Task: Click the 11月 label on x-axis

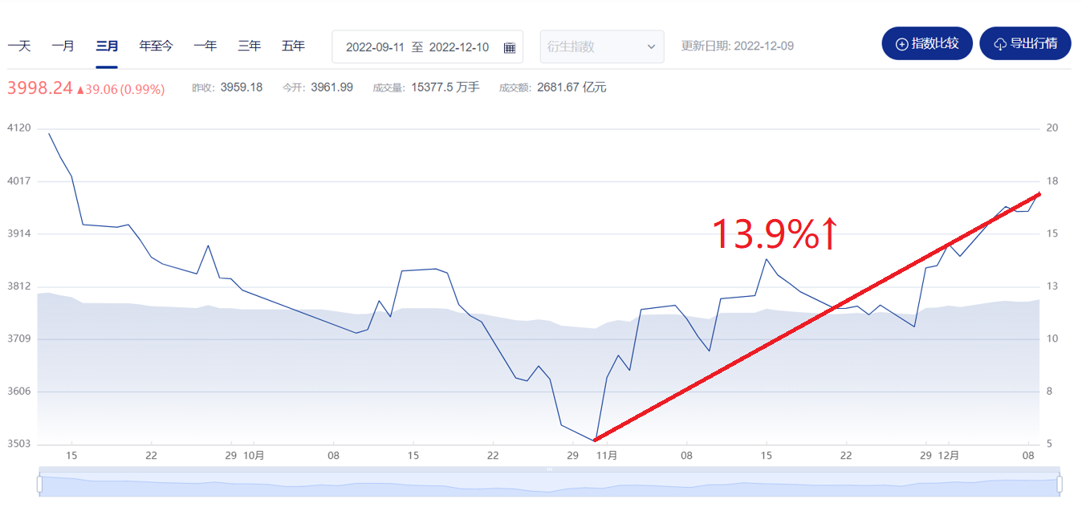Action: [607, 456]
